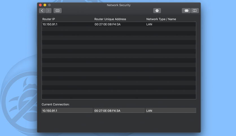Minimize the Network Security window
Screen dimensions: 236x136
click(45, 5)
